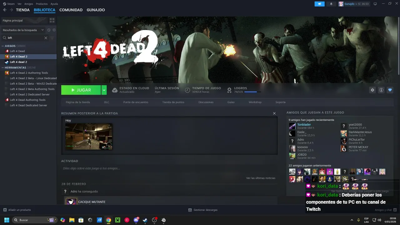Image resolution: width=400 pixels, height=225 pixels.
Task: Select Left 4 Dead 2 Beta - Win32 Dedicated
Action: (28, 84)
